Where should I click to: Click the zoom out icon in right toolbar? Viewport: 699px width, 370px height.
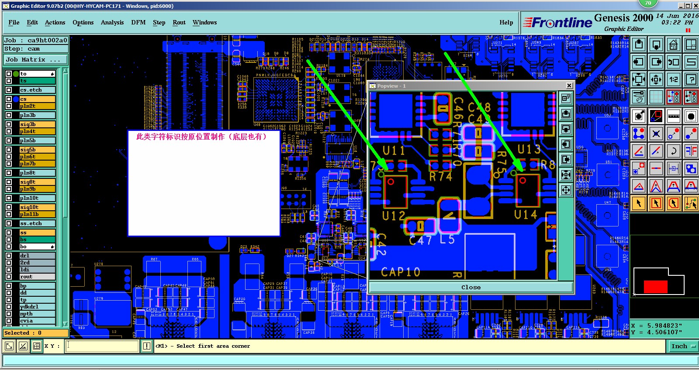click(656, 79)
